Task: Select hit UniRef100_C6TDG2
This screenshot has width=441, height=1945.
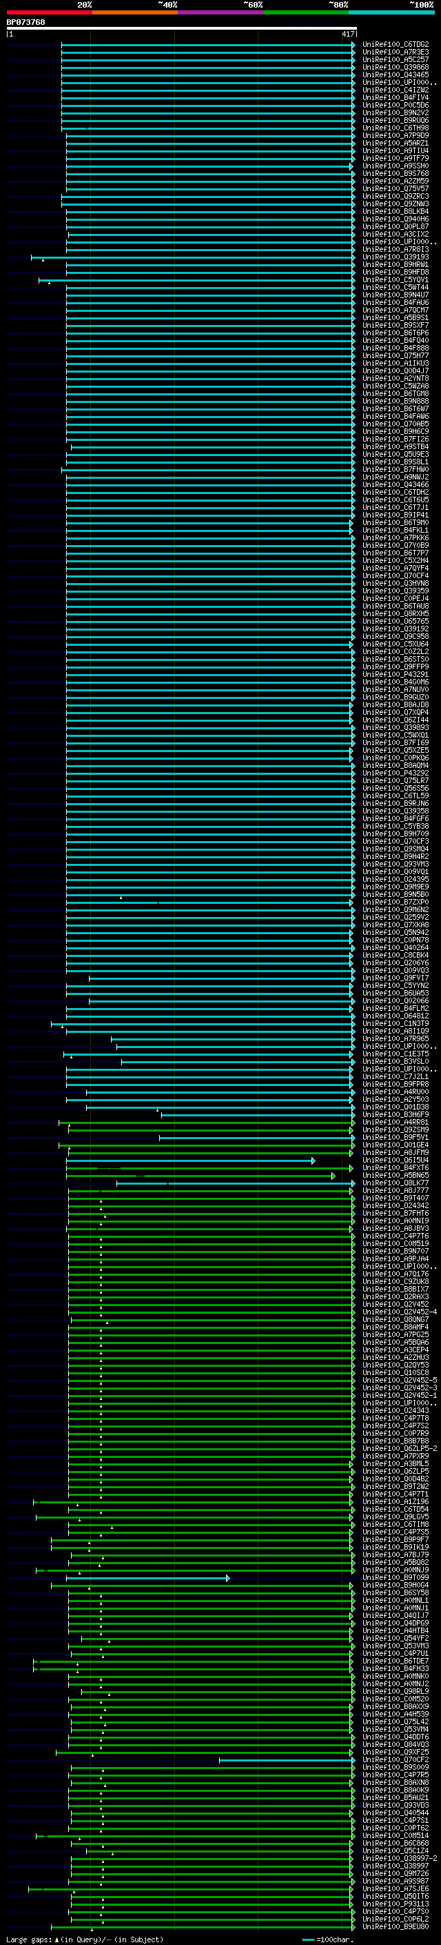Action: 395,45
